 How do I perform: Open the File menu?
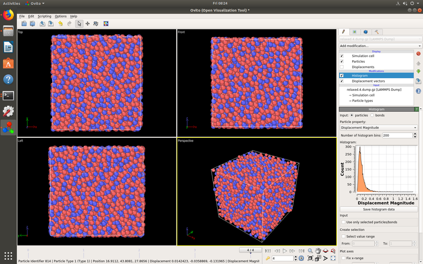tap(22, 16)
